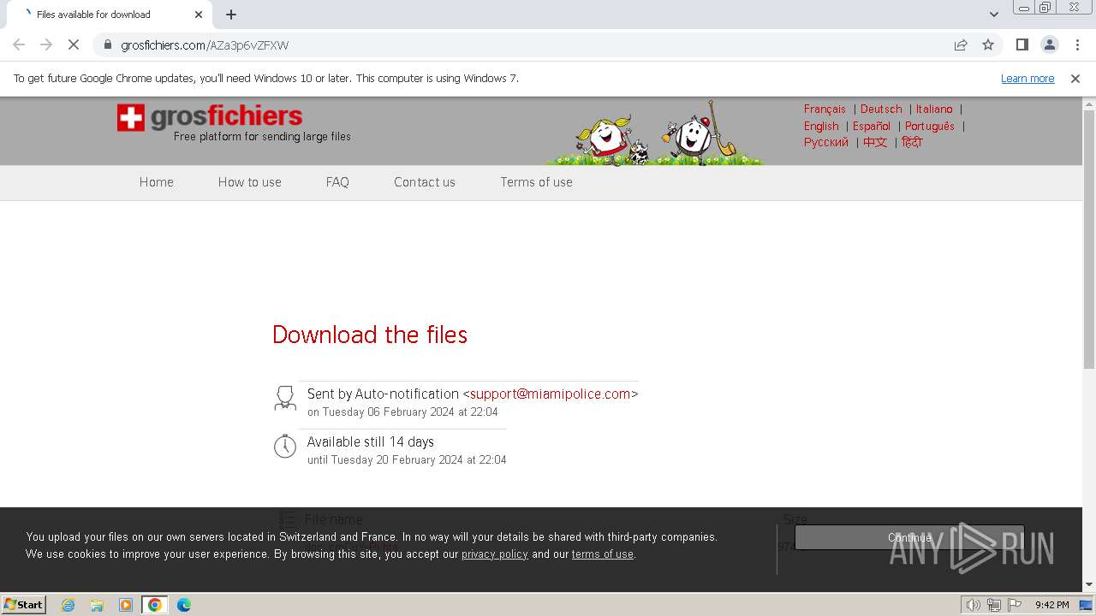This screenshot has height=616, width=1096.
Task: Open the Chrome profile icon
Action: pyautogui.click(x=1049, y=44)
